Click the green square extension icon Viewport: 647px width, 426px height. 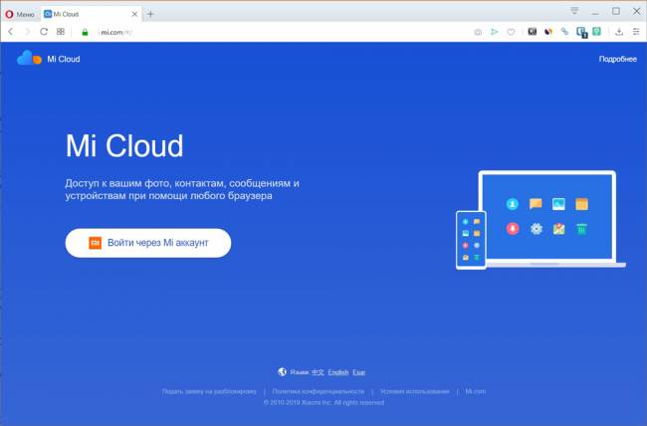[596, 32]
